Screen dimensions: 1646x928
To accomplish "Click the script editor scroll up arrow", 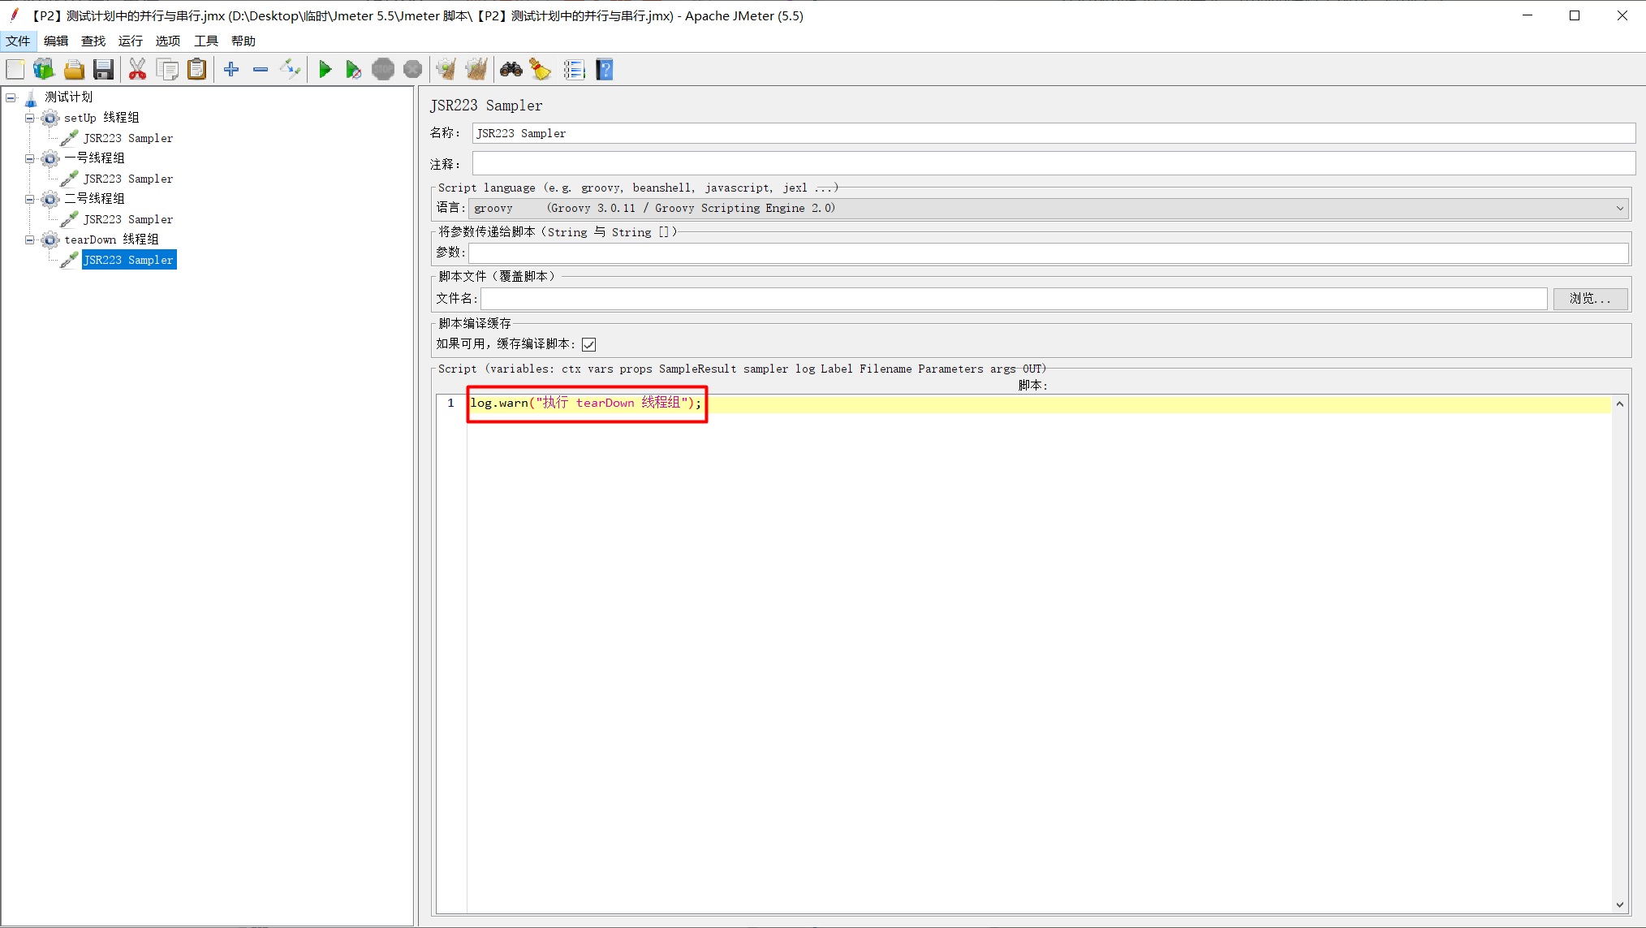I will tap(1620, 404).
